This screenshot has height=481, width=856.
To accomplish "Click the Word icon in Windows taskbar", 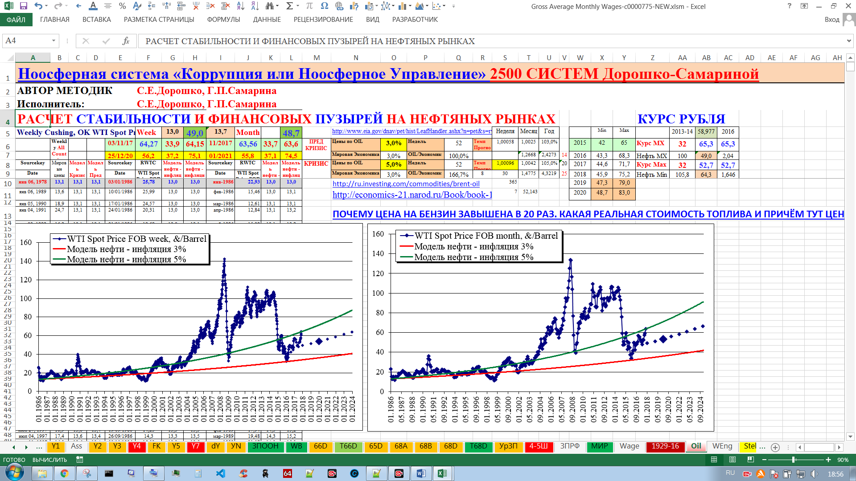I will [x=421, y=473].
